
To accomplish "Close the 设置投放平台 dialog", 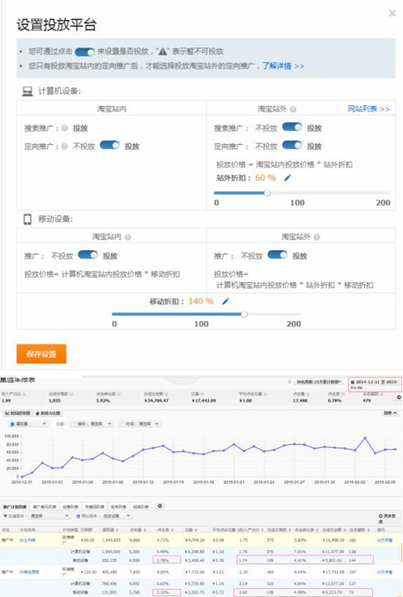I will coord(392,14).
